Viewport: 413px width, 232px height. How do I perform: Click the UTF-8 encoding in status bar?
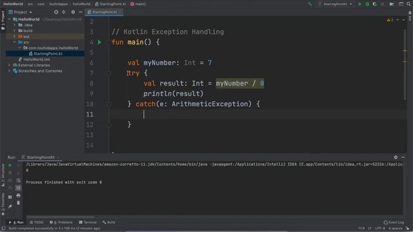point(380,228)
